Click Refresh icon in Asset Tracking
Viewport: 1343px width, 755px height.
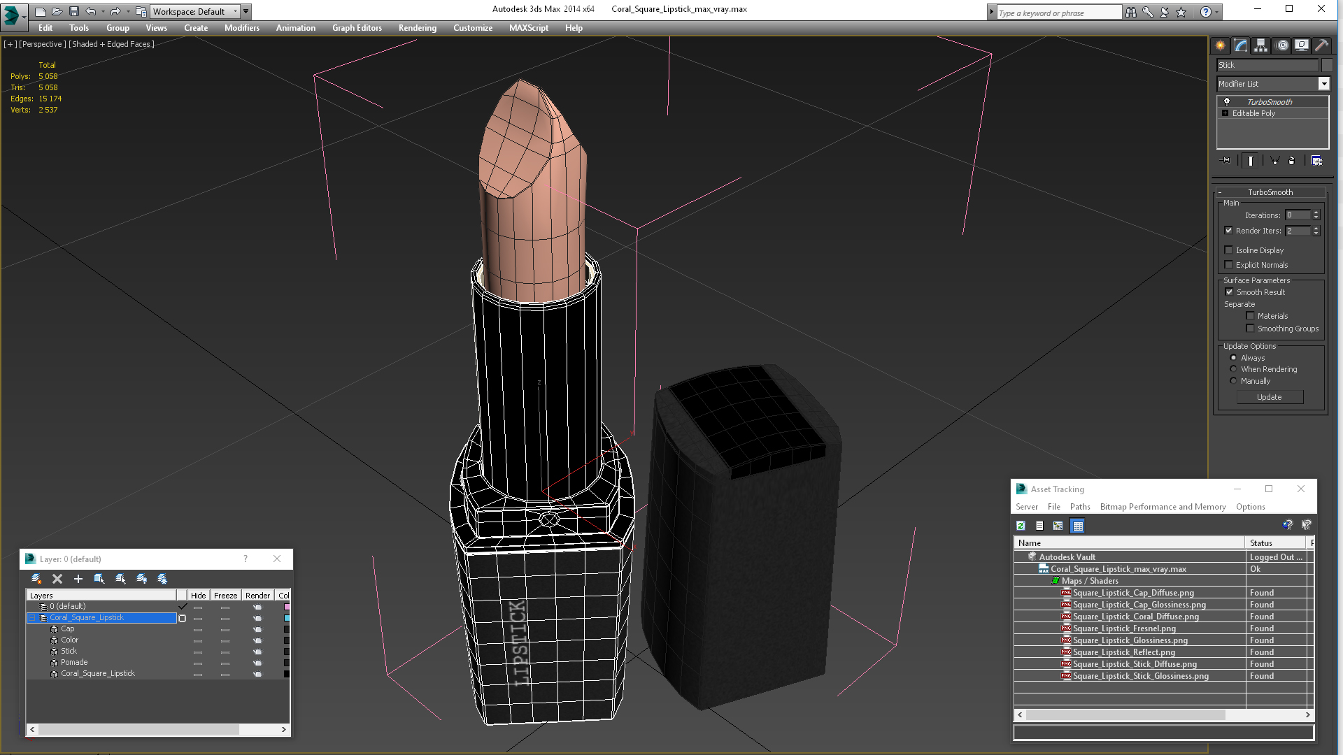pos(1021,526)
